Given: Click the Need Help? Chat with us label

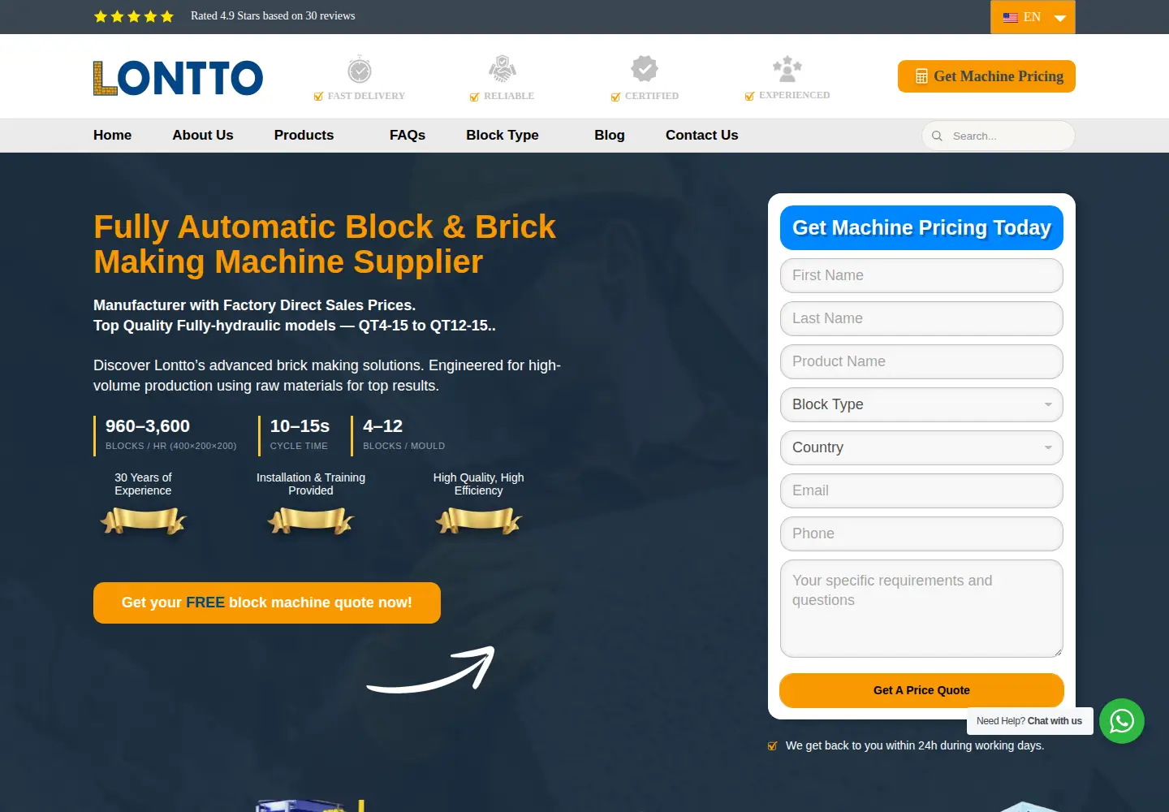Looking at the screenshot, I should [1029, 721].
